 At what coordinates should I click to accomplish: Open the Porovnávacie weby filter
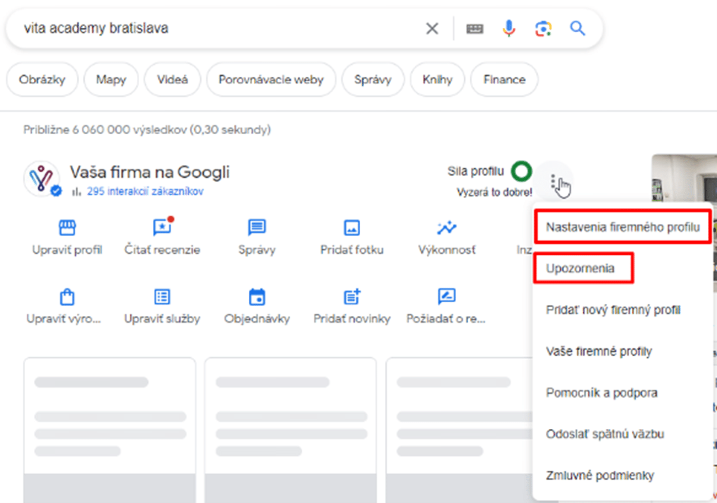pos(271,79)
